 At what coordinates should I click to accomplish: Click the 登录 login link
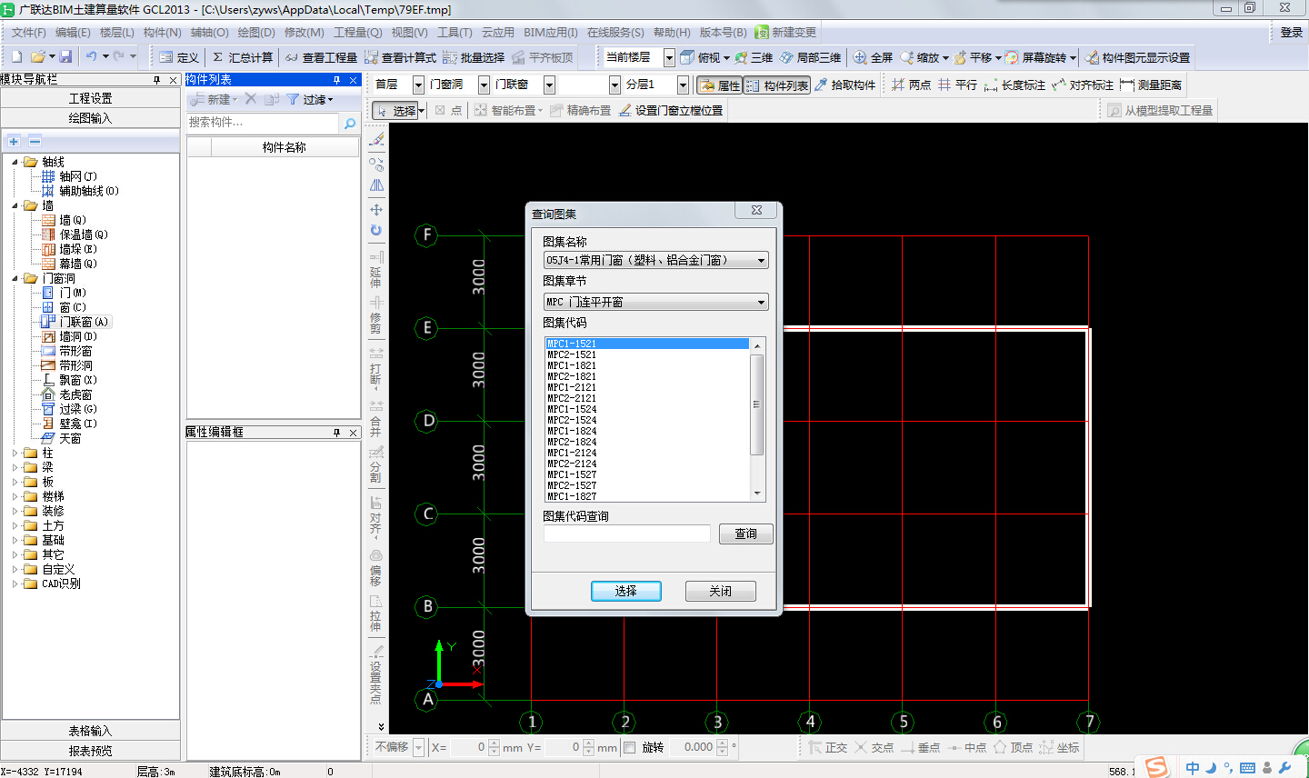click(1291, 32)
